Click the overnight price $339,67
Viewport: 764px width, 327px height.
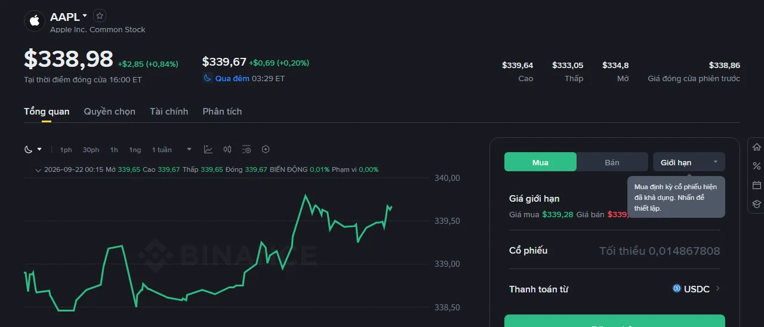(224, 62)
